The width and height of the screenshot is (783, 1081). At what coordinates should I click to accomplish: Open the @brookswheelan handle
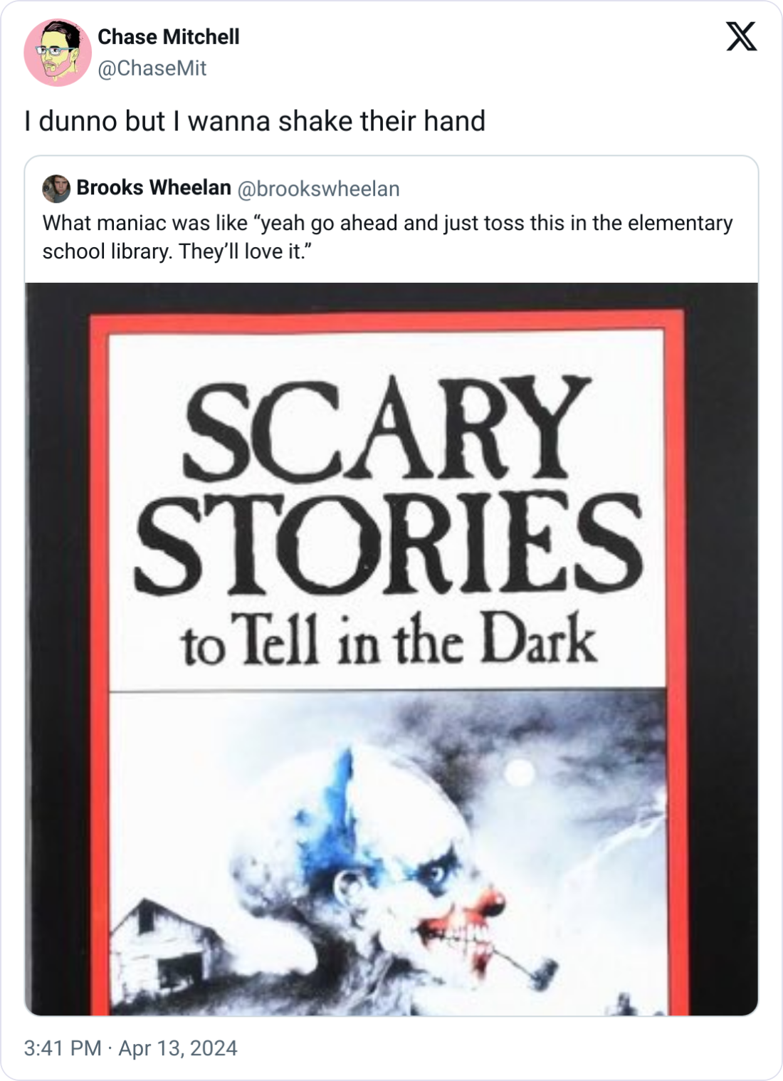[x=318, y=189]
